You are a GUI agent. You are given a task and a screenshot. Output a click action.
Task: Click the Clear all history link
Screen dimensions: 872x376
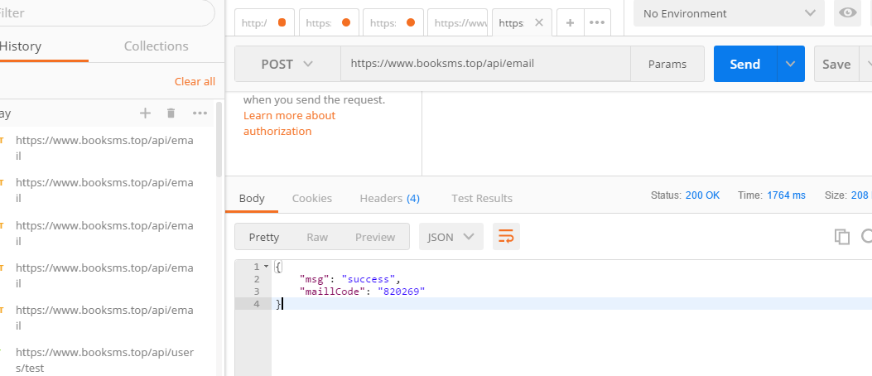[x=195, y=81]
